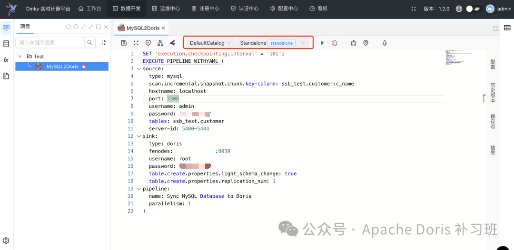Click the location pin icon
514x250 pixels.
(x=366, y=43)
